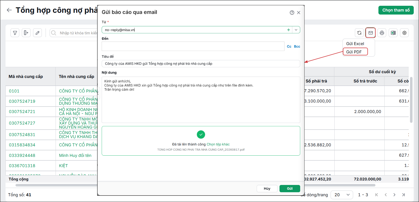
Task: Open the settings gear icon
Action: (404, 33)
